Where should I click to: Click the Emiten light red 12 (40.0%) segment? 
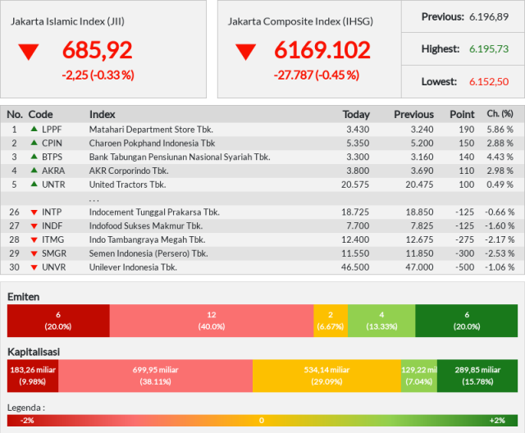point(212,321)
